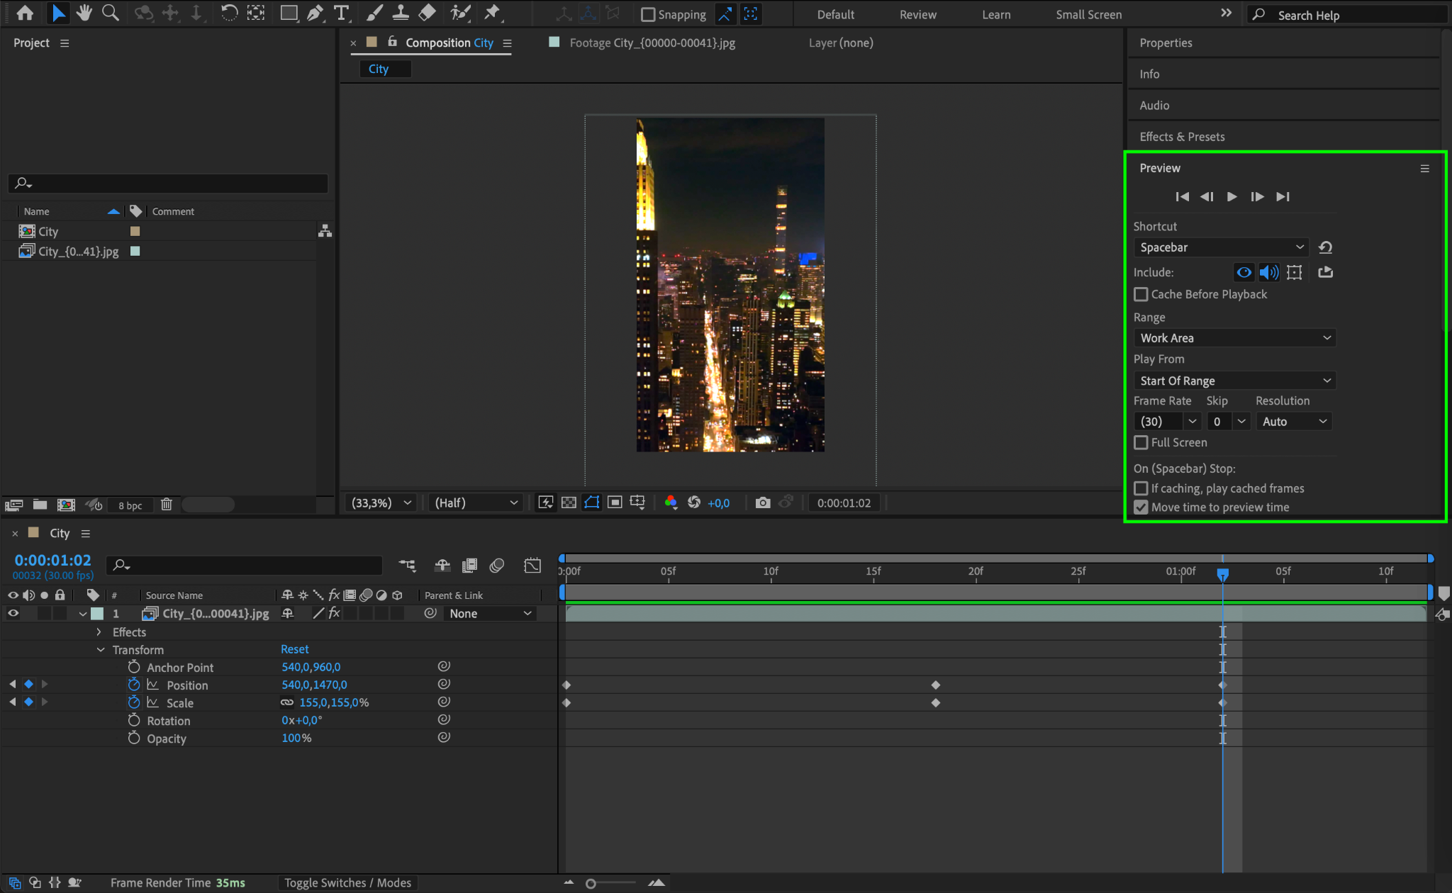Toggle the Snapping checkbox
The width and height of the screenshot is (1452, 893).
point(648,14)
